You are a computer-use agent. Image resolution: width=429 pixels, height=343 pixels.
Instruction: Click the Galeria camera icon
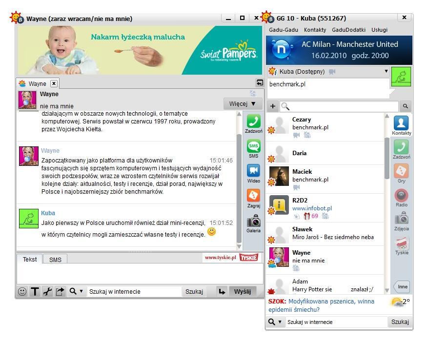[x=253, y=221]
